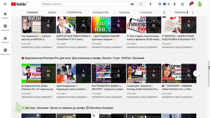The image size is (210, 118).
Task: Click the blue middle extension icon
Action: (164, 4)
